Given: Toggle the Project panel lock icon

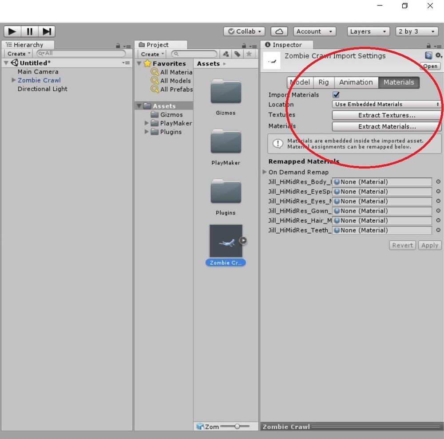Looking at the screenshot, I should click(x=244, y=46).
